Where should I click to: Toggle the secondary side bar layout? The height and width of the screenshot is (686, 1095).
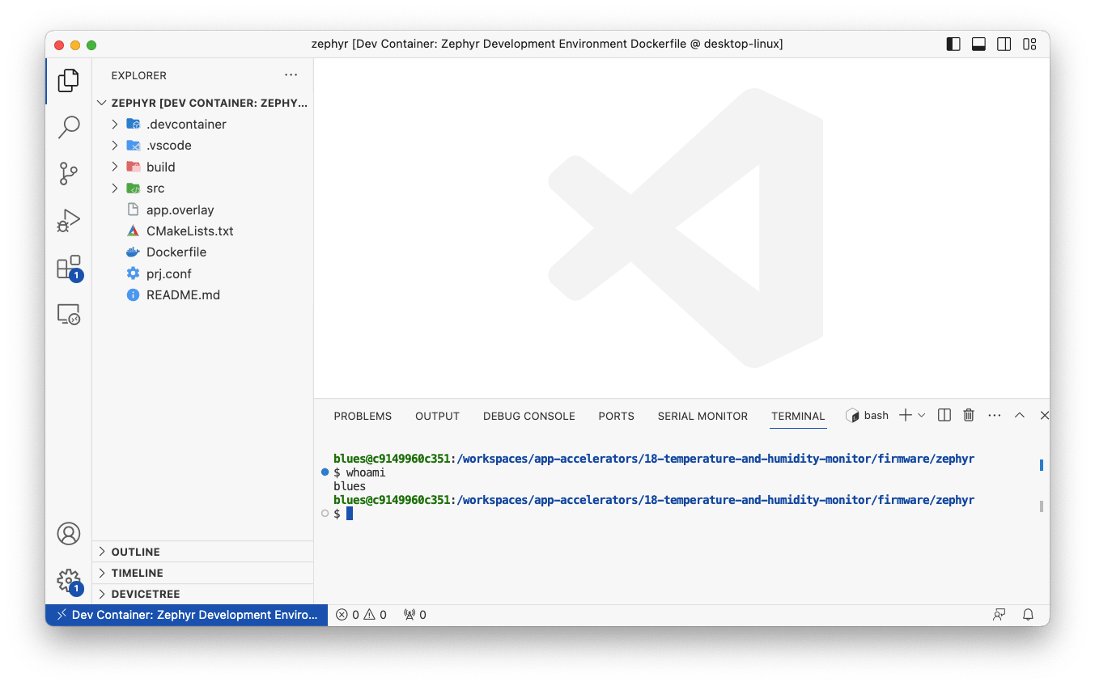pyautogui.click(x=1004, y=44)
